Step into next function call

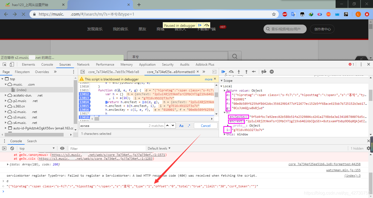pyautogui.click(x=239, y=72)
